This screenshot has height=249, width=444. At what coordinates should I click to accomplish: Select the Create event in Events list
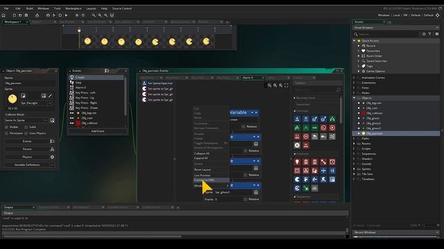click(96, 77)
